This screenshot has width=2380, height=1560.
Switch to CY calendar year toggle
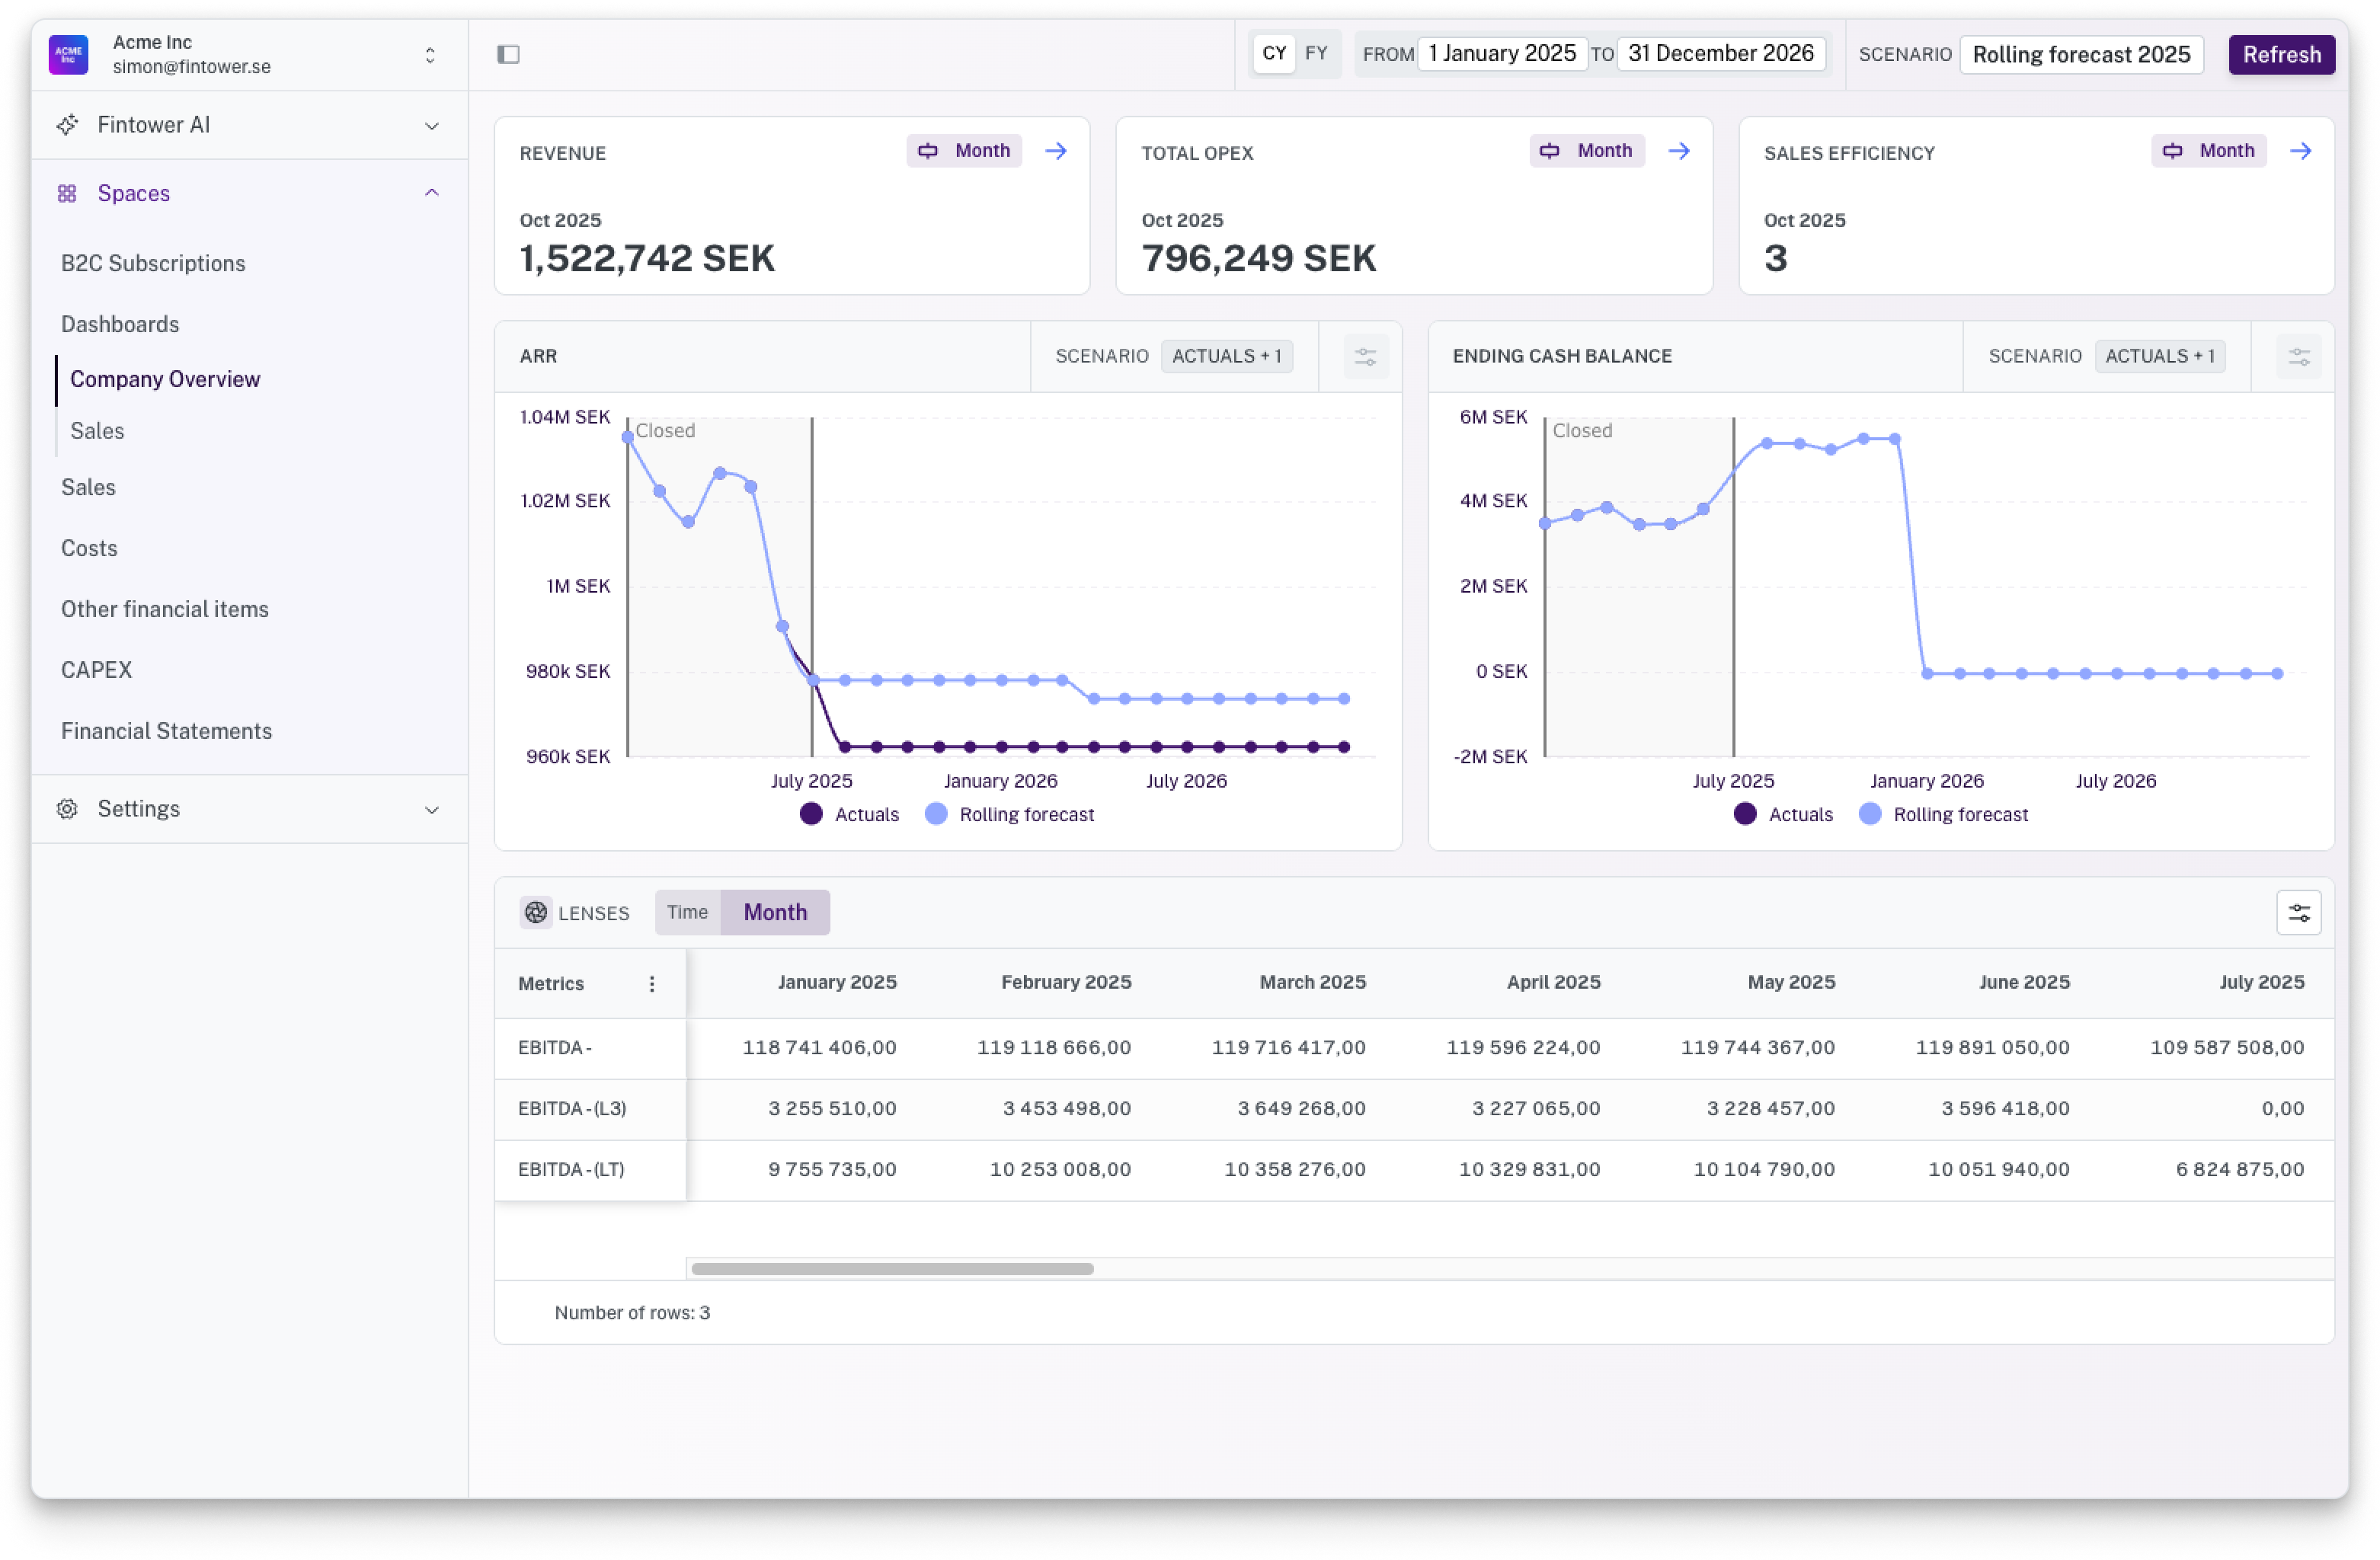point(1274,53)
